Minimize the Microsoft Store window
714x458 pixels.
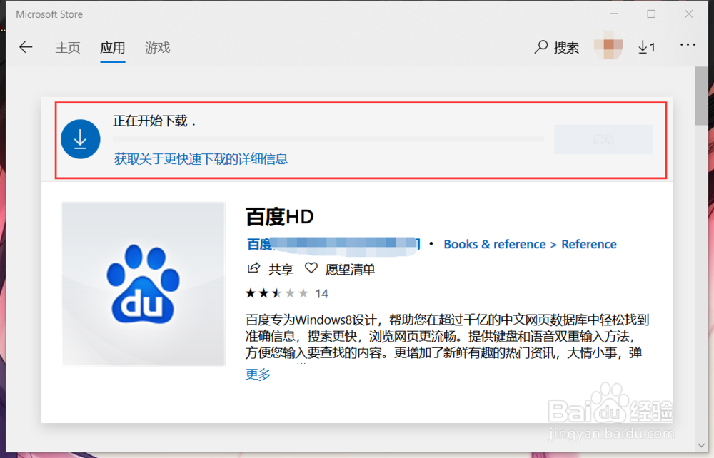(x=614, y=14)
